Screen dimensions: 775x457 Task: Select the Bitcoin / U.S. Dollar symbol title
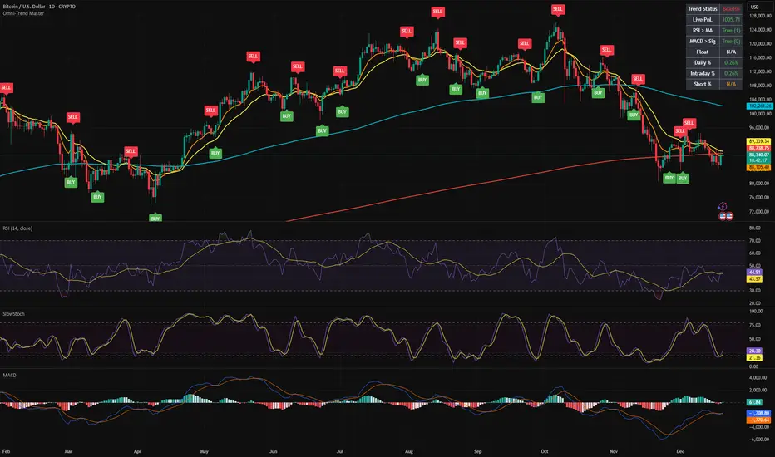[39, 7]
